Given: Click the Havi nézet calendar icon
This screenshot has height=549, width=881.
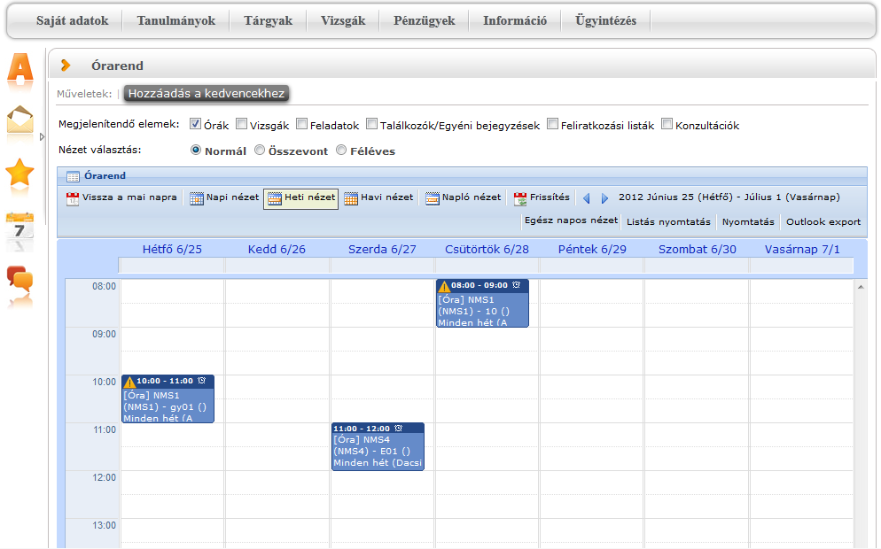Looking at the screenshot, I should click(351, 198).
